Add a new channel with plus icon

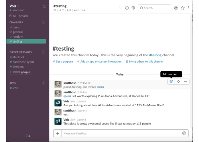(x=44, y=22)
